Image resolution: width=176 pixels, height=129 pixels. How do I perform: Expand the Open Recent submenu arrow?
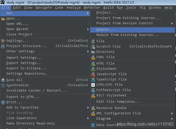tap(88, 29)
